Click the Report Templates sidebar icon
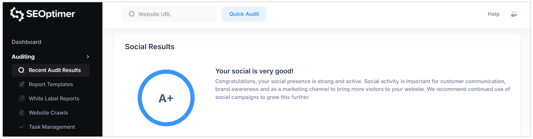 pyautogui.click(x=21, y=85)
